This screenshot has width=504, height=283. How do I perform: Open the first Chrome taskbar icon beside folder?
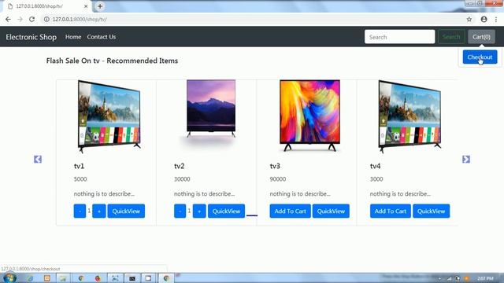click(x=80, y=278)
